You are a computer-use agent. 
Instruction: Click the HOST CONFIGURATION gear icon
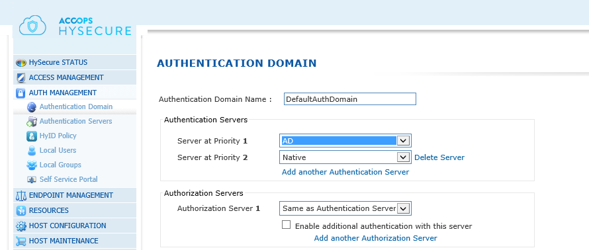coord(21,226)
